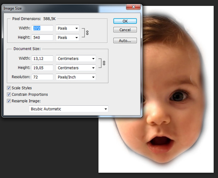The image size is (218, 178).
Task: Click the pixel dimensions chain link icon
Action: [87, 33]
